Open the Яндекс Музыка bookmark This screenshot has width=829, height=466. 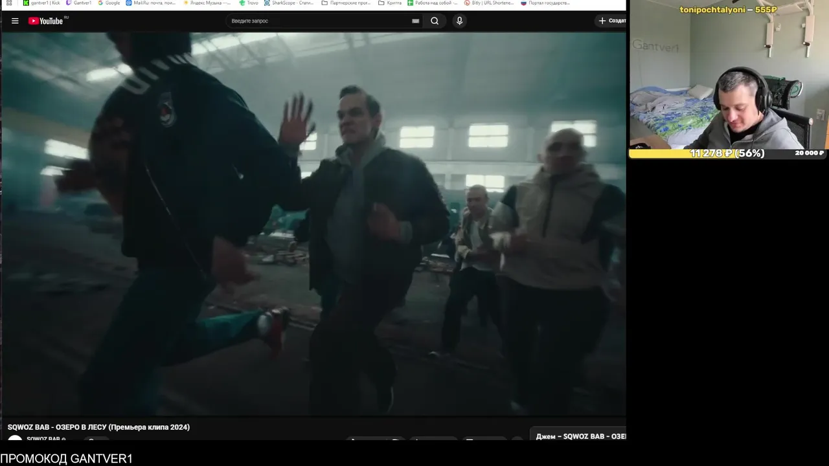207,3
